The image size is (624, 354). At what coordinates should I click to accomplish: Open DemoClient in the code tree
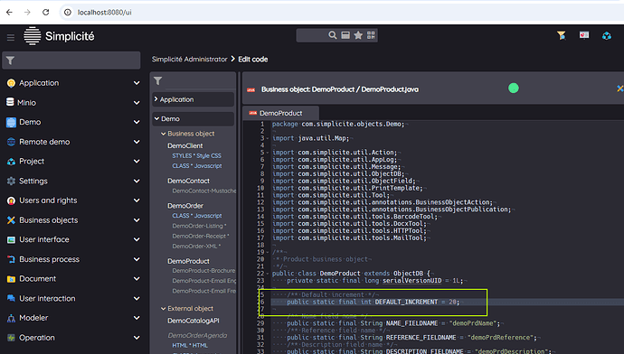(x=185, y=145)
